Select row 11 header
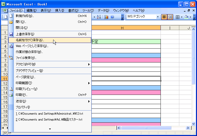This screenshot has width=197, height=136. [5, 79]
